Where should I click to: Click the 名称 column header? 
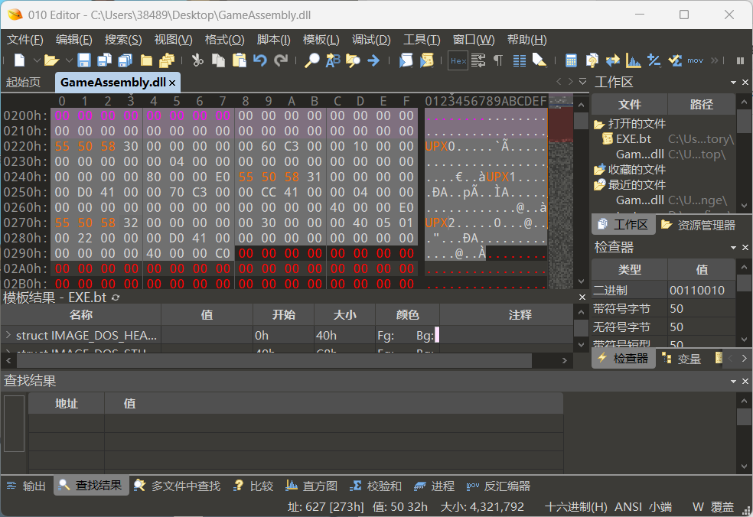[80, 314]
